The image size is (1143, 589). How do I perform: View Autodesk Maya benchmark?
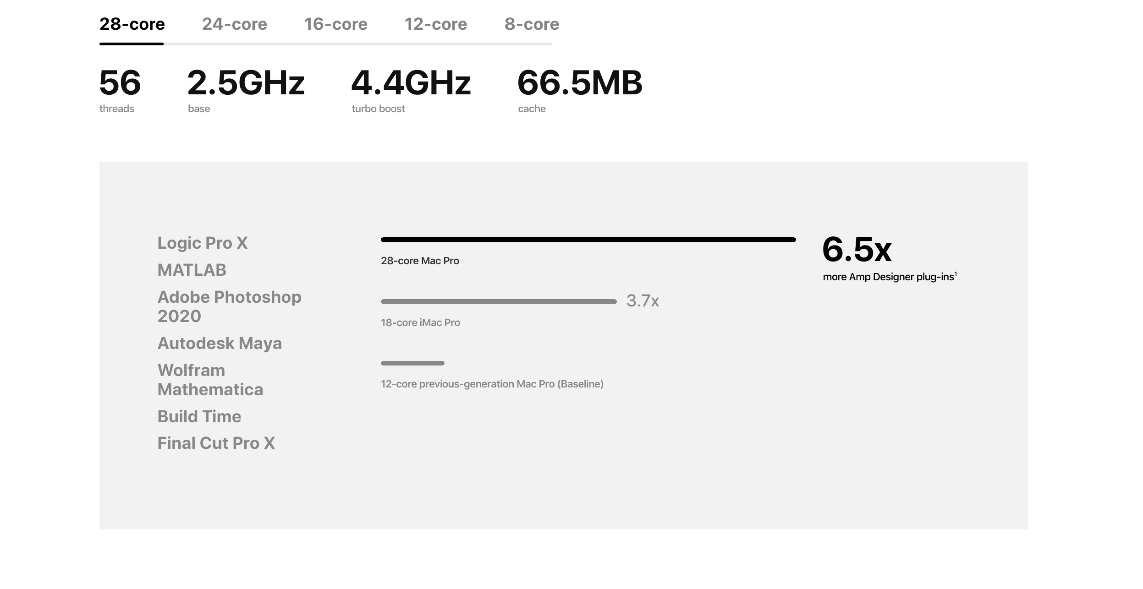click(220, 343)
